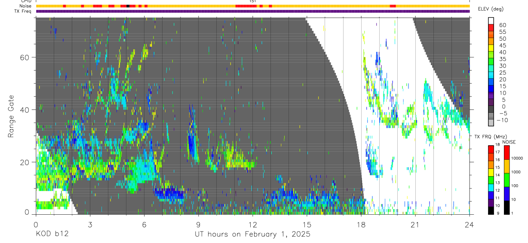The height and width of the screenshot is (243, 528).
Task: Click the 'NOISE' legend title
Action: click(509, 142)
